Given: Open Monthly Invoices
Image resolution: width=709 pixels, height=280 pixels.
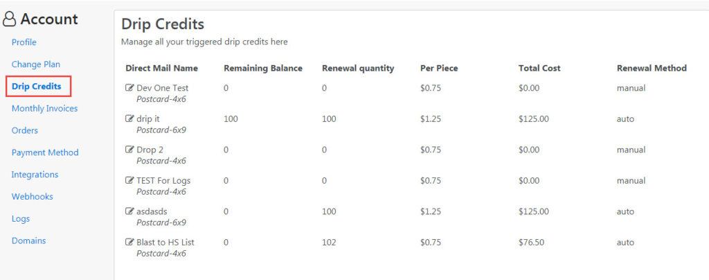Looking at the screenshot, I should [44, 109].
